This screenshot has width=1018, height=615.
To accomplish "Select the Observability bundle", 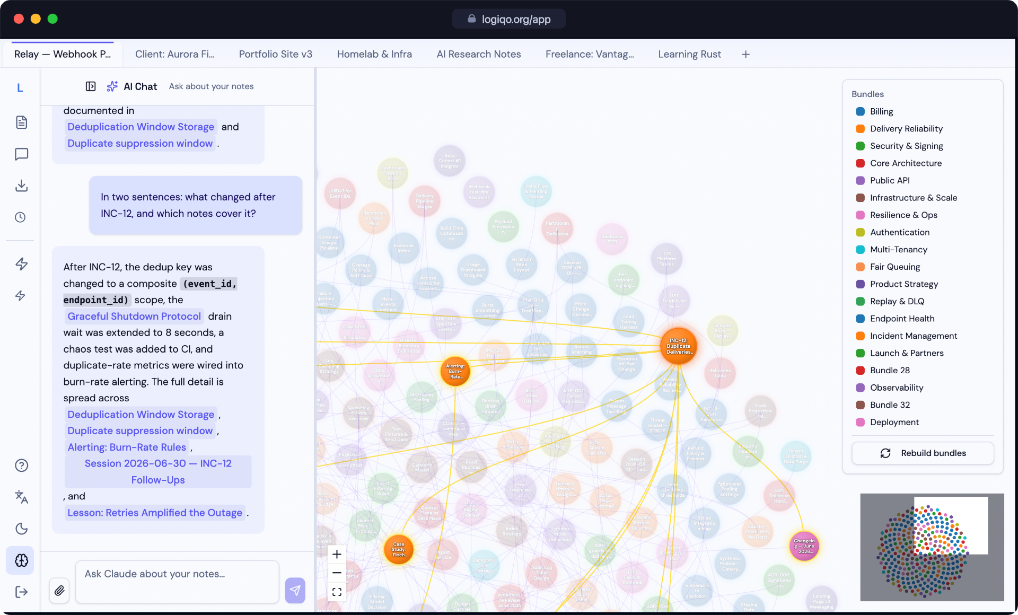I will click(x=897, y=388).
